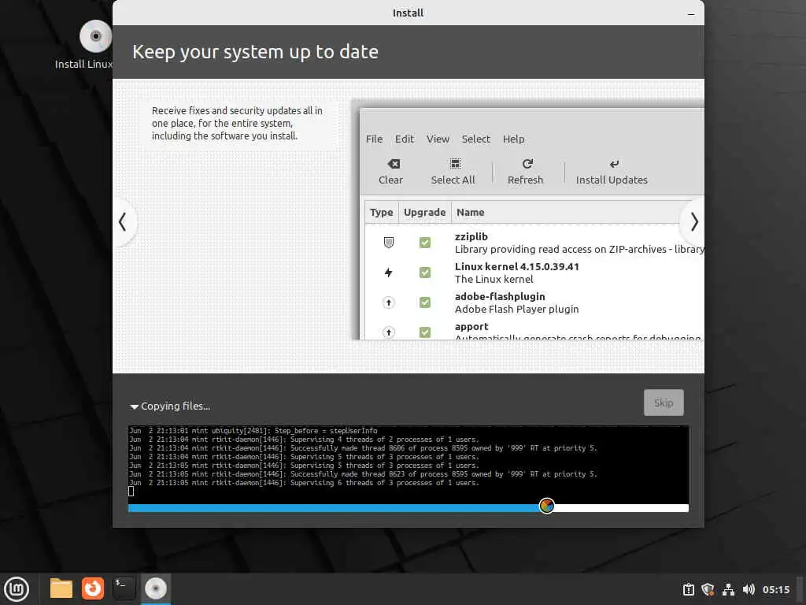This screenshot has width=806, height=605.
Task: Select the installer disc taskbar item
Action: point(155,588)
